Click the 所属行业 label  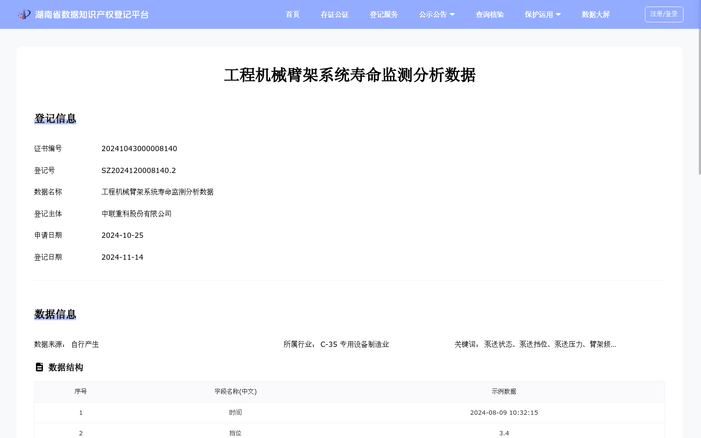[299, 344]
